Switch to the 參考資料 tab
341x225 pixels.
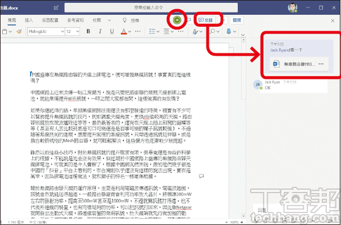(x=76, y=21)
